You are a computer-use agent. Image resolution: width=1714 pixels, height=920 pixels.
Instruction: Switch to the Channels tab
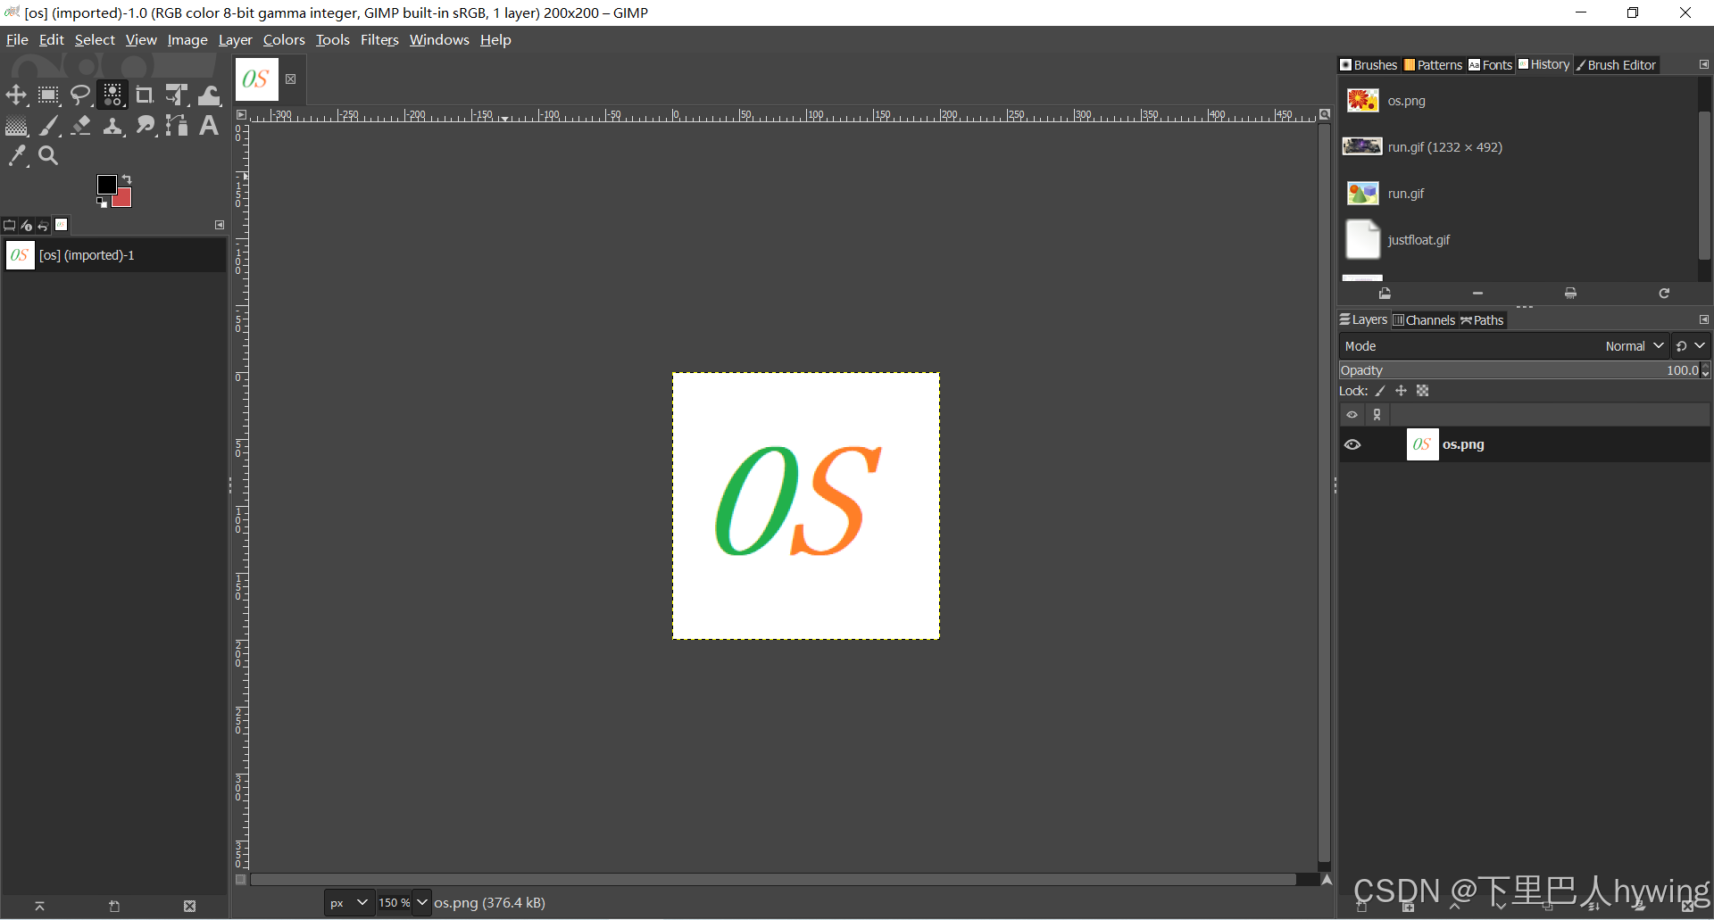(1424, 320)
